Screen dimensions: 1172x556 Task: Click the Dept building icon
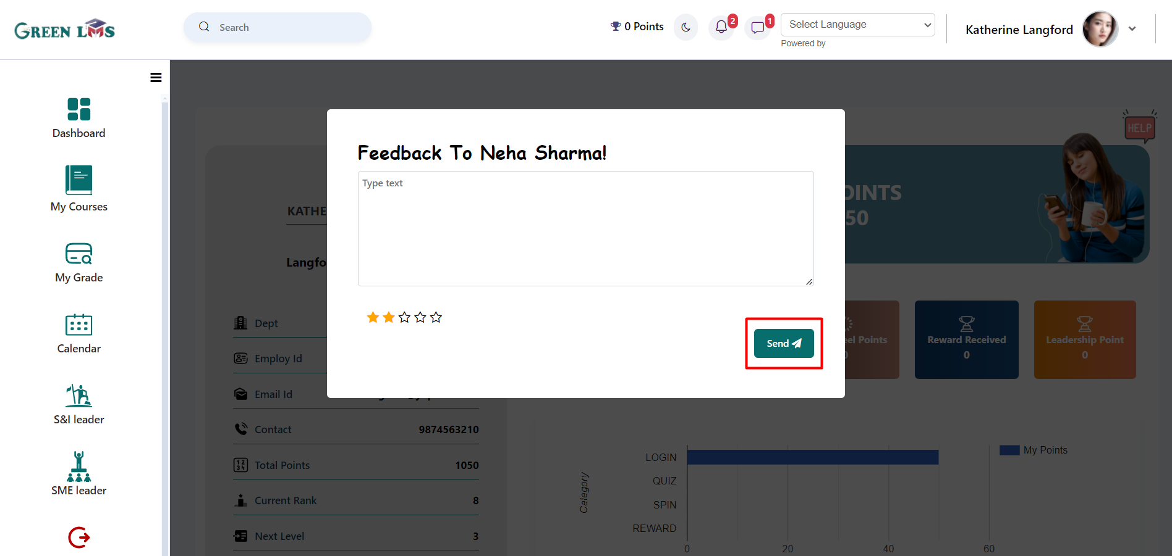(x=240, y=323)
